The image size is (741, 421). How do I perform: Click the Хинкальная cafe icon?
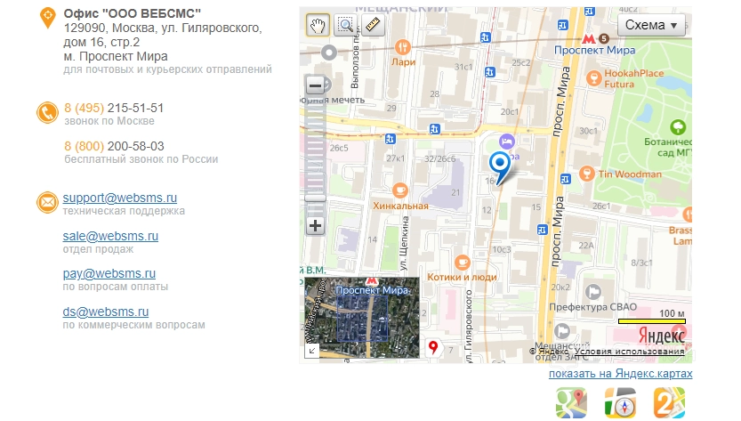399,190
